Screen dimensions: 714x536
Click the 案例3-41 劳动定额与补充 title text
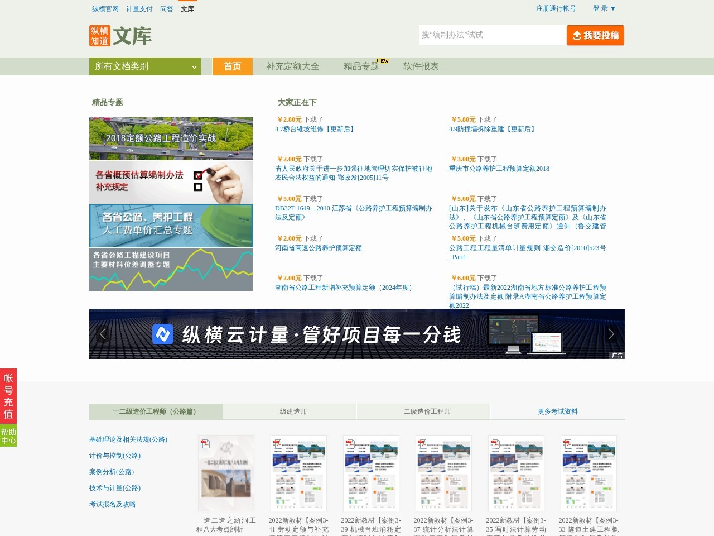click(x=298, y=526)
